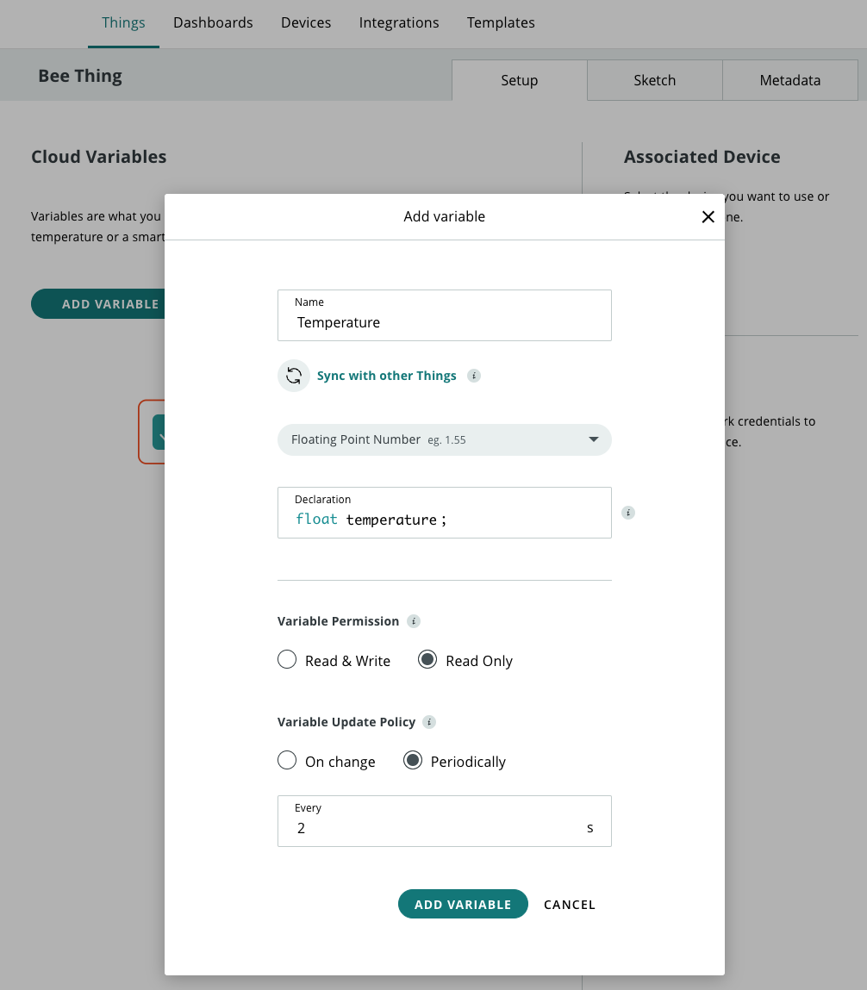Switch to the Metadata tab
Screen dimensions: 867x990
[x=789, y=80]
